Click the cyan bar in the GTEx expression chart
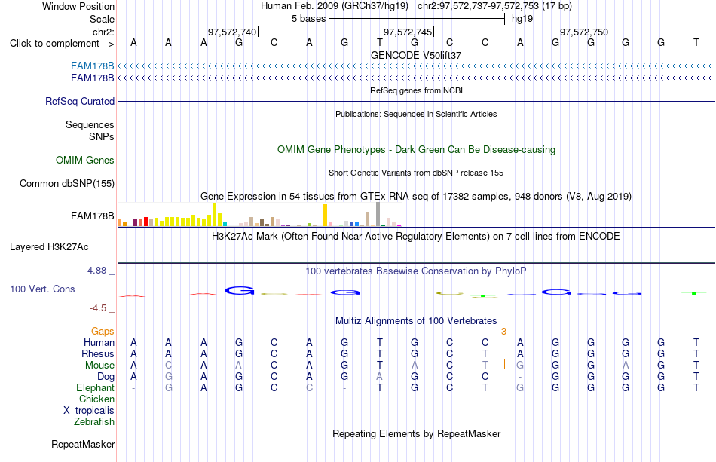 [x=225, y=224]
